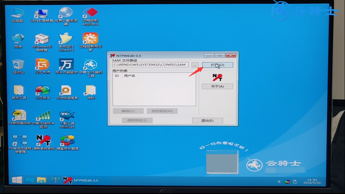
Task: Open 网卡万能驱动 driver icon
Action: pyautogui.click(x=66, y=65)
